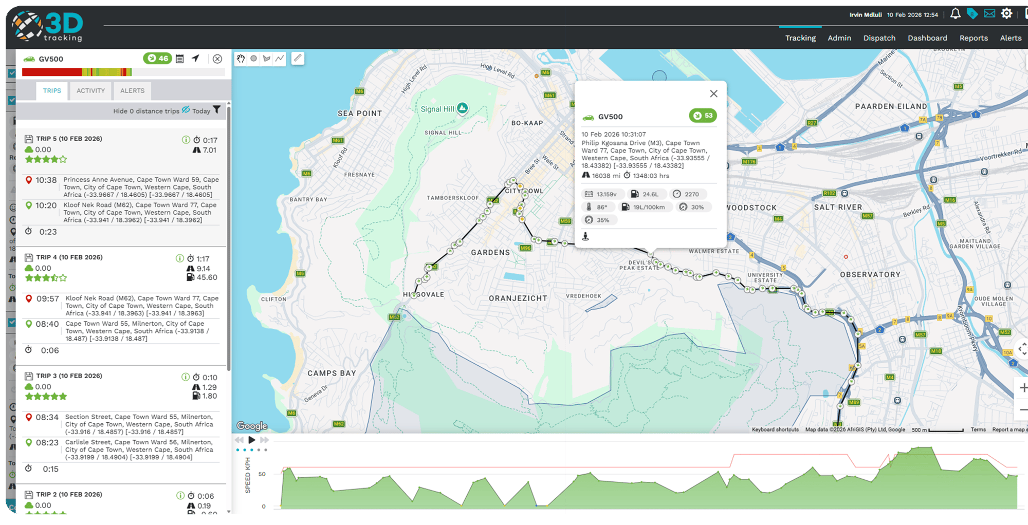Open the Admin menu
This screenshot has width=1028, height=525.
point(839,38)
